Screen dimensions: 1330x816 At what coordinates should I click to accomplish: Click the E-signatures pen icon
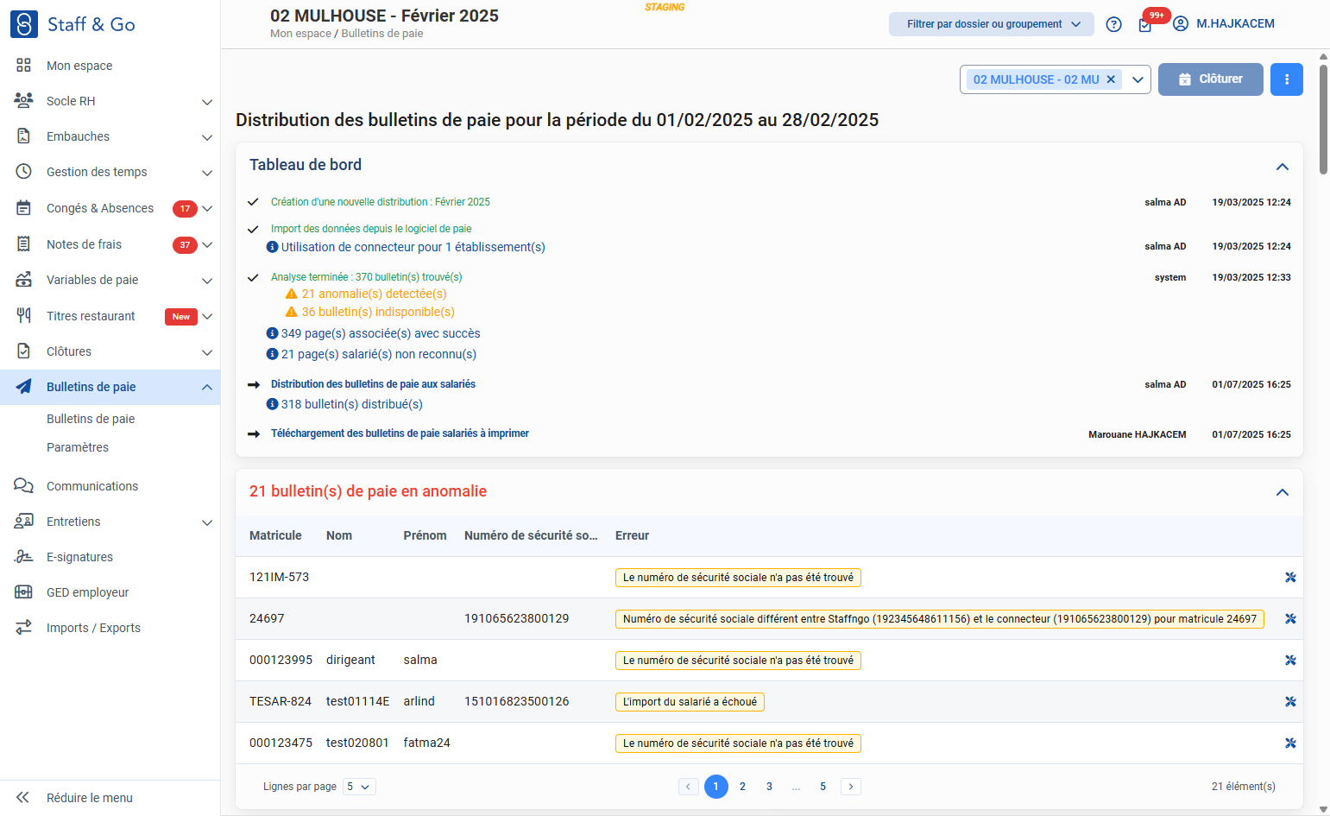[x=24, y=557]
